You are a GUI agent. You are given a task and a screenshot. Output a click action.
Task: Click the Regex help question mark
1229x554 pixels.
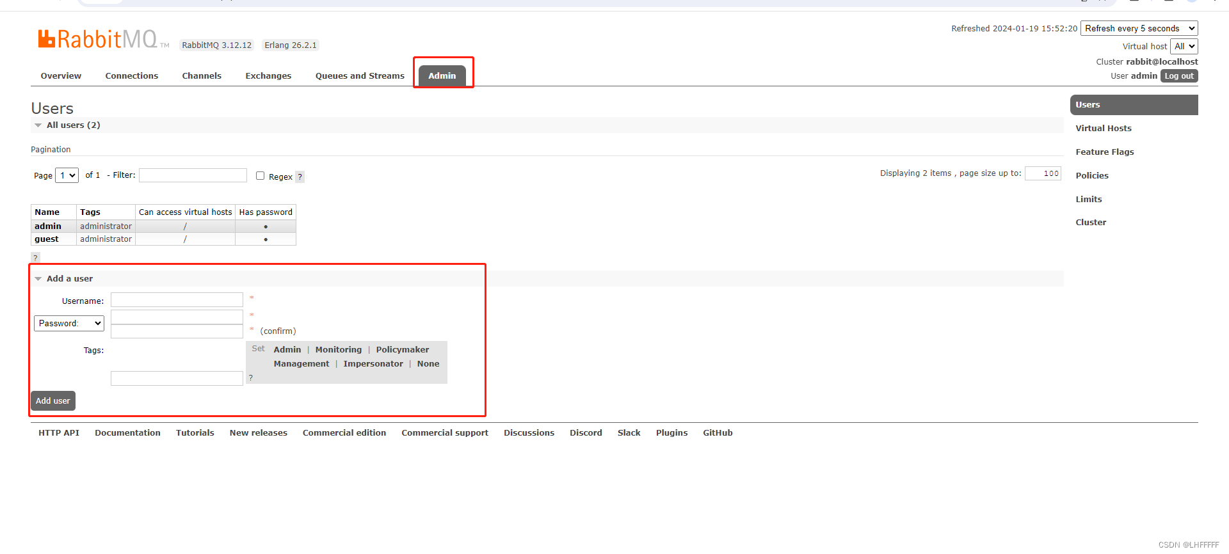click(x=300, y=177)
